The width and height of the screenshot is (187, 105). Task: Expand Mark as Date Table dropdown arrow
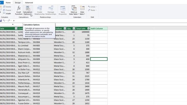pos(78,14)
